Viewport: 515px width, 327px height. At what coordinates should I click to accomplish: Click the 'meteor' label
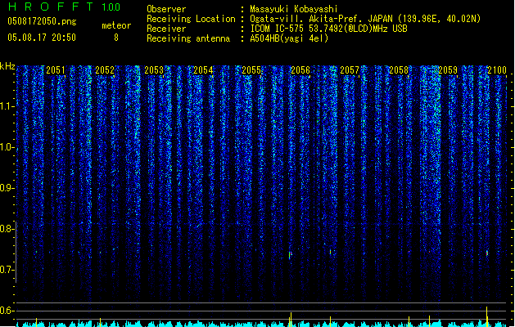tap(116, 25)
